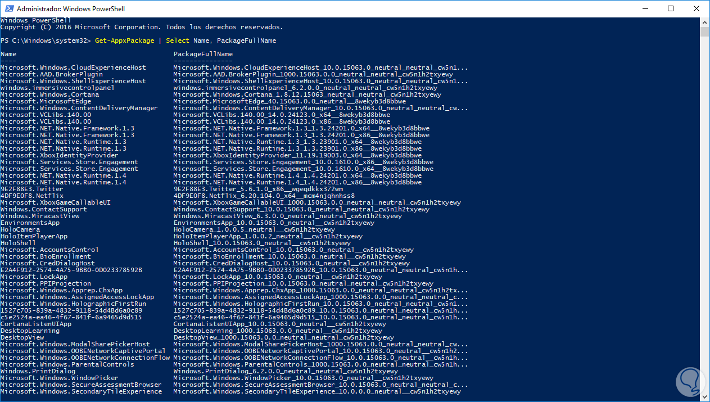Click the Microsoft.Windows.WindowPicker name entry
The image size is (710, 402).
(x=60, y=378)
